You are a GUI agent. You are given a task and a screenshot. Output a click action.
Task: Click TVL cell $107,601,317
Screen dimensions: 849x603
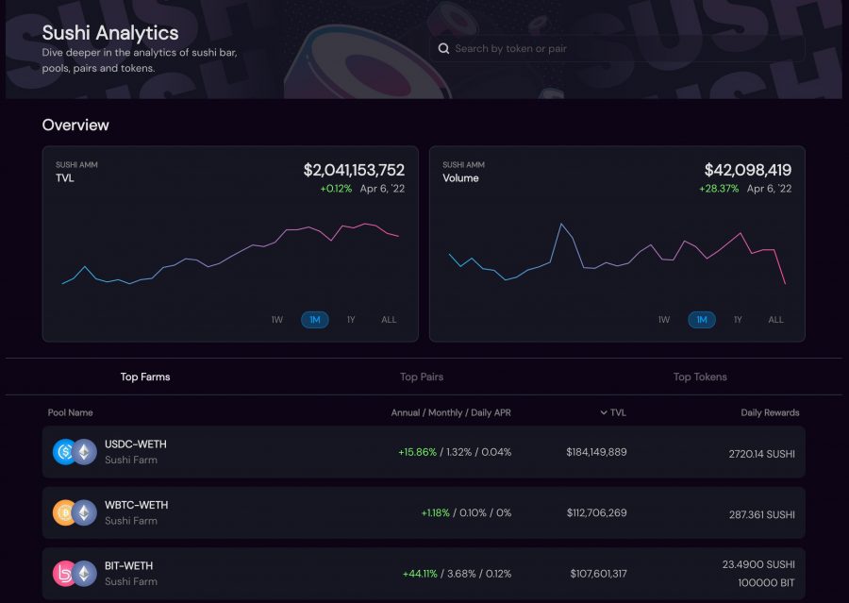coord(598,574)
